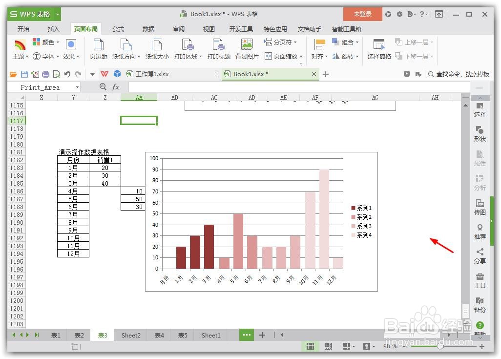Screen dimensions: 501x359
Task: Close the Book1.xlsx document tab
Action: [x=314, y=74]
